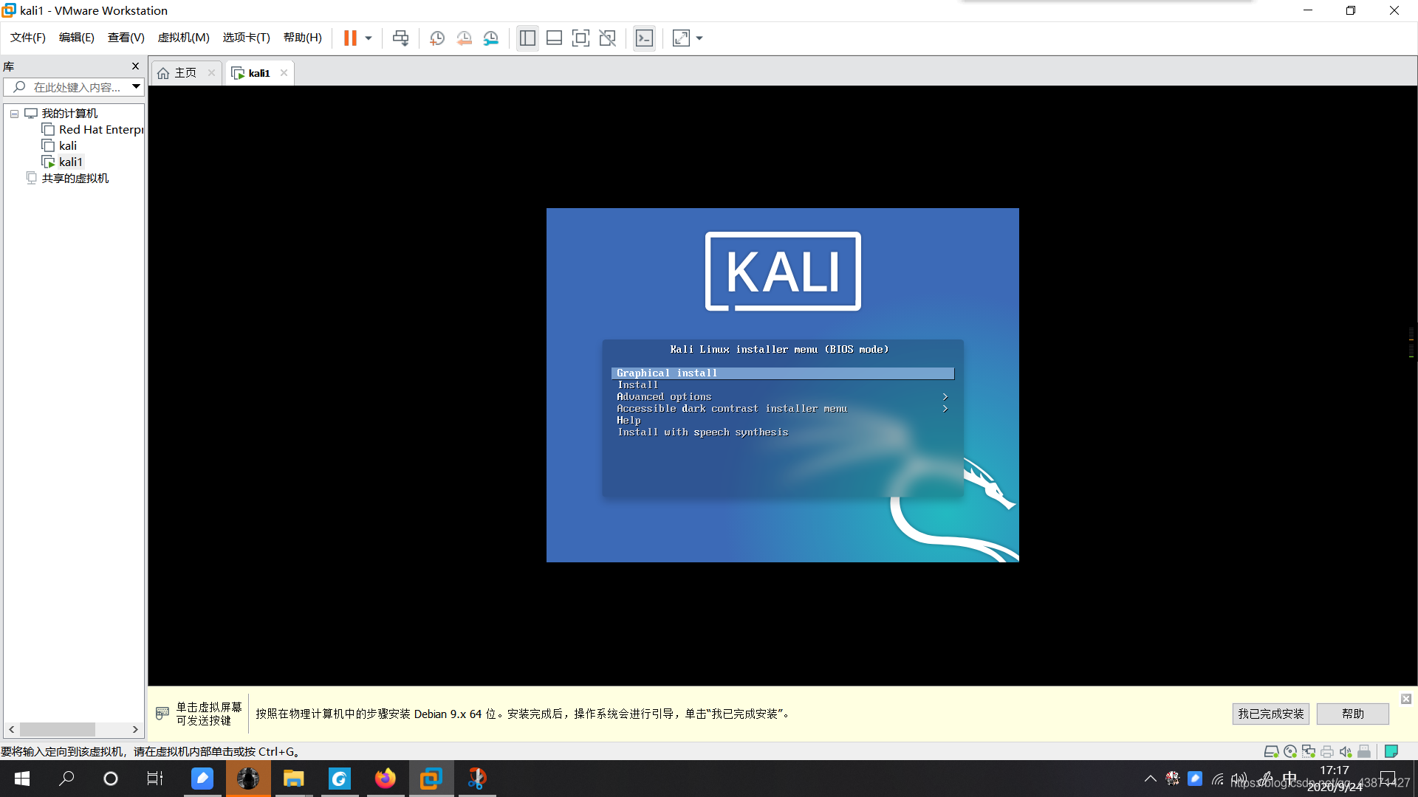Expand the stretch display dropdown arrow
The width and height of the screenshot is (1418, 797).
click(699, 38)
